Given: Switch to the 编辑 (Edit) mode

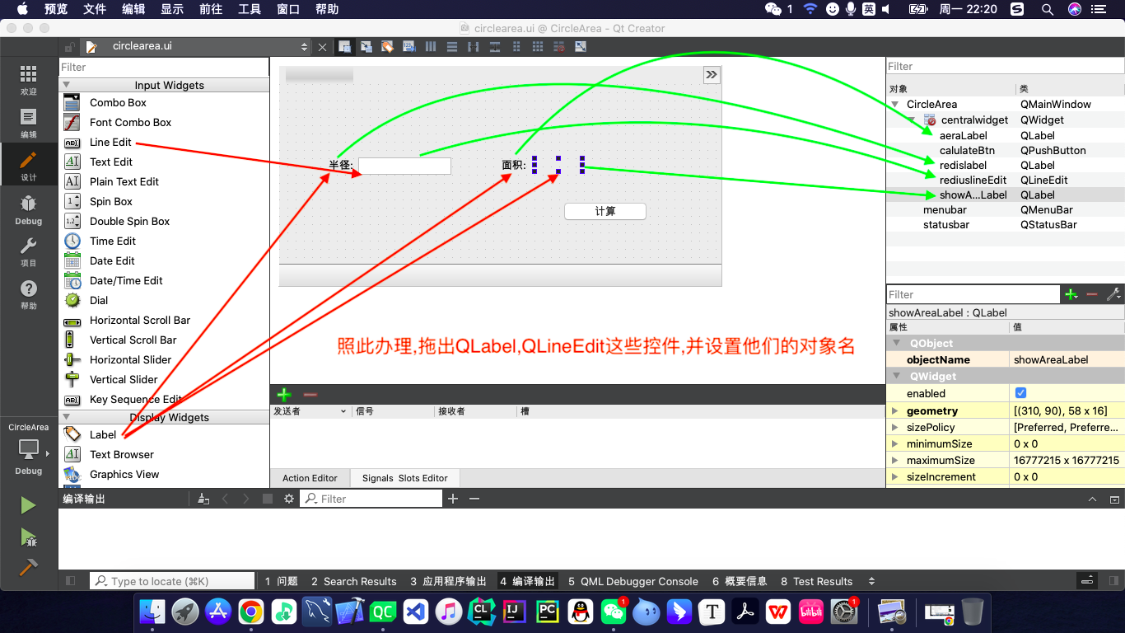Looking at the screenshot, I should [x=29, y=123].
